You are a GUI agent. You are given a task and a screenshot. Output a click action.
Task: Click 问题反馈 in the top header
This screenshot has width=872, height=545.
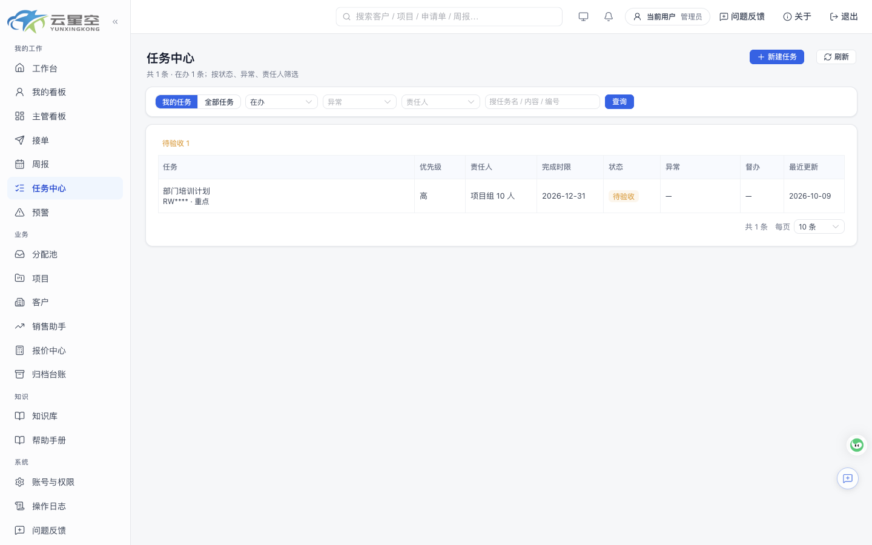[742, 17]
